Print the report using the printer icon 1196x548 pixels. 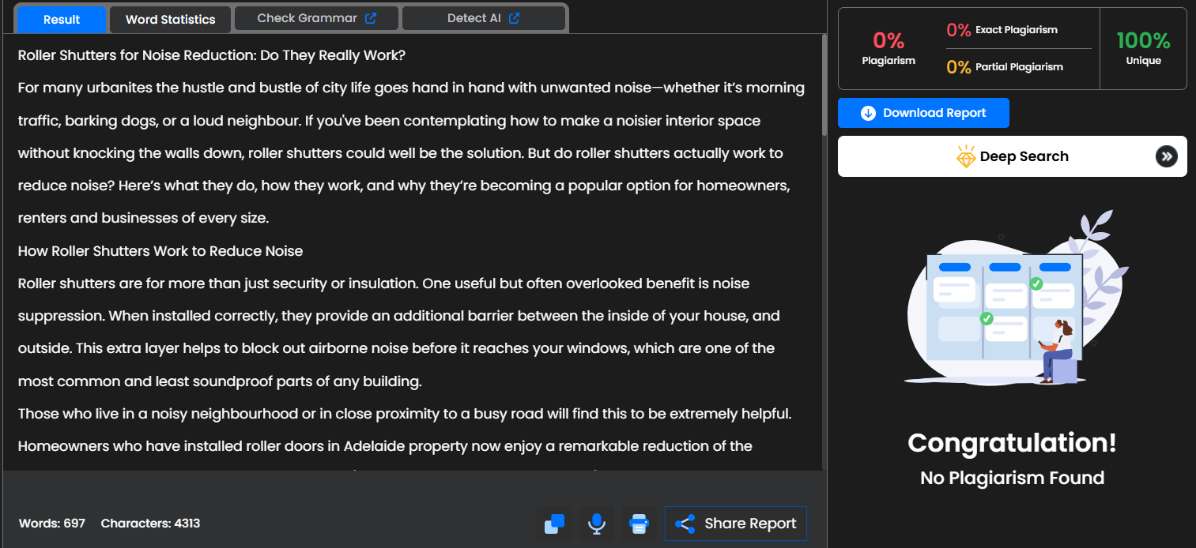639,524
